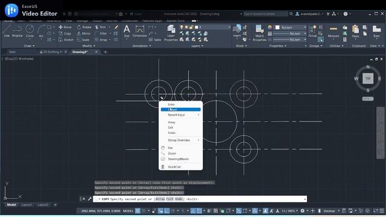Click the Array tool in ribbon
Image resolution: width=386 pixels, height=217 pixels.
(101, 40)
